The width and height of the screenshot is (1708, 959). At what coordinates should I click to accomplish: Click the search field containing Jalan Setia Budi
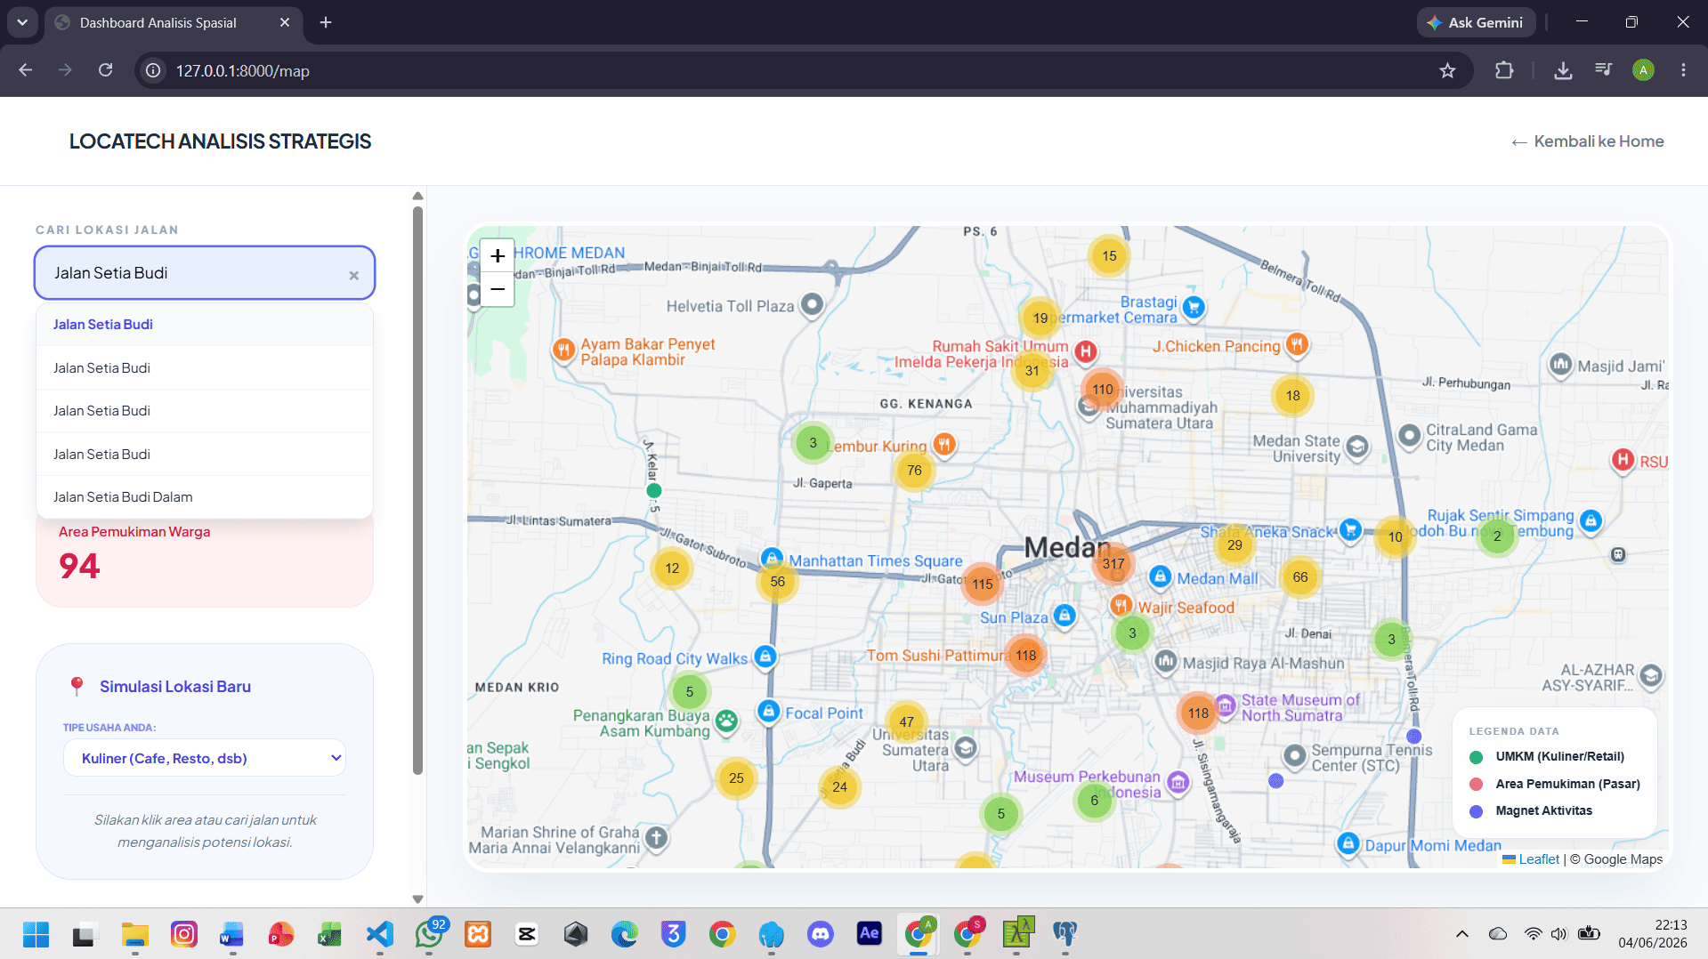pos(205,273)
